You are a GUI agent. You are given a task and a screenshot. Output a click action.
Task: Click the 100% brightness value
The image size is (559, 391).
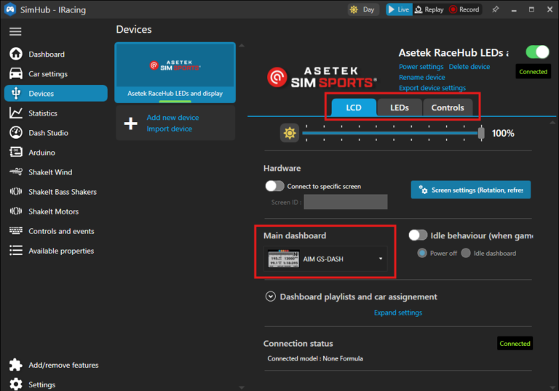[503, 133]
